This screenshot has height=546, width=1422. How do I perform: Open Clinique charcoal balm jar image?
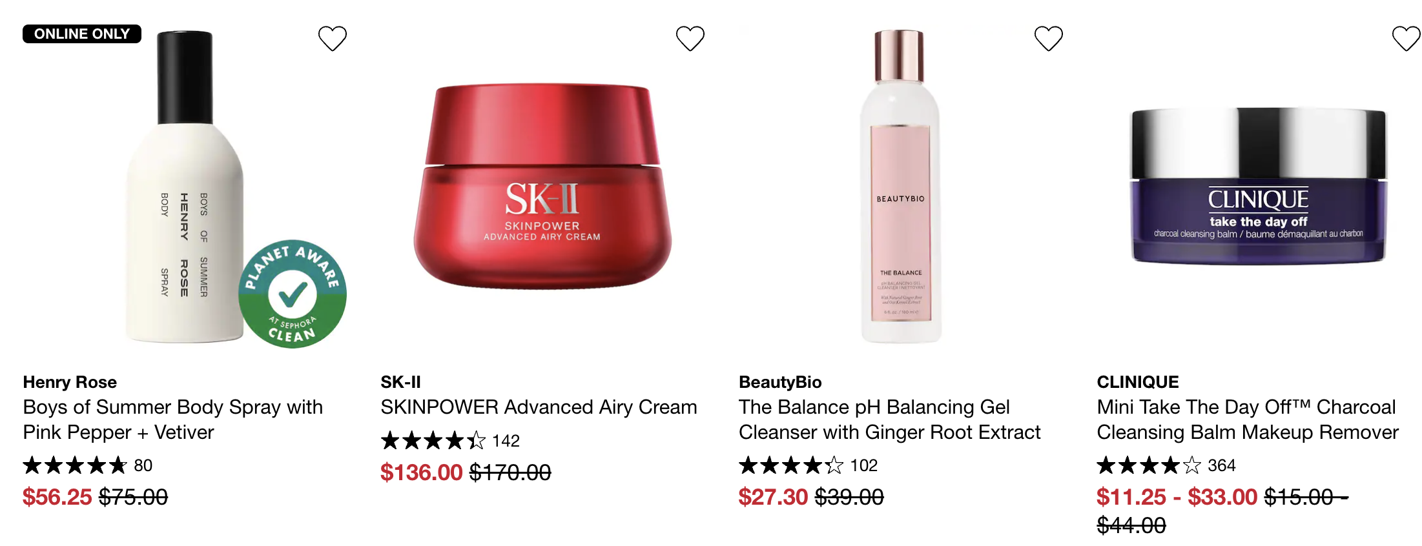pos(1259,186)
